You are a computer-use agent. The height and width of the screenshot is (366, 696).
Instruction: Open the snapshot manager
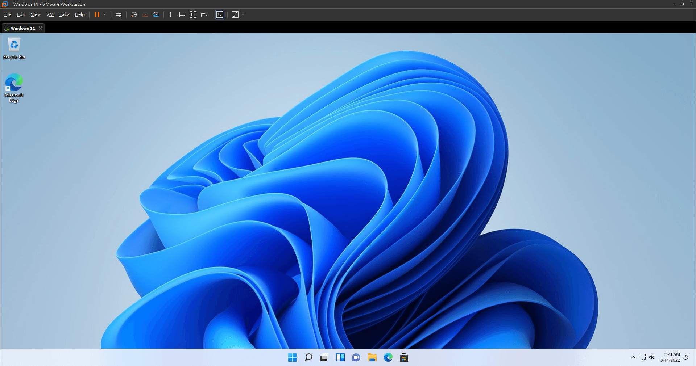tap(156, 14)
